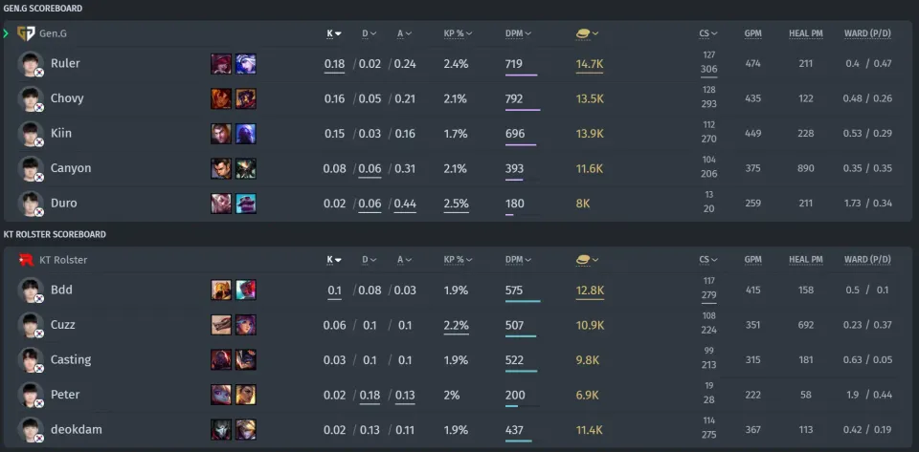Click the GPM header in Gen.G table
This screenshot has height=452, width=919.
click(752, 33)
